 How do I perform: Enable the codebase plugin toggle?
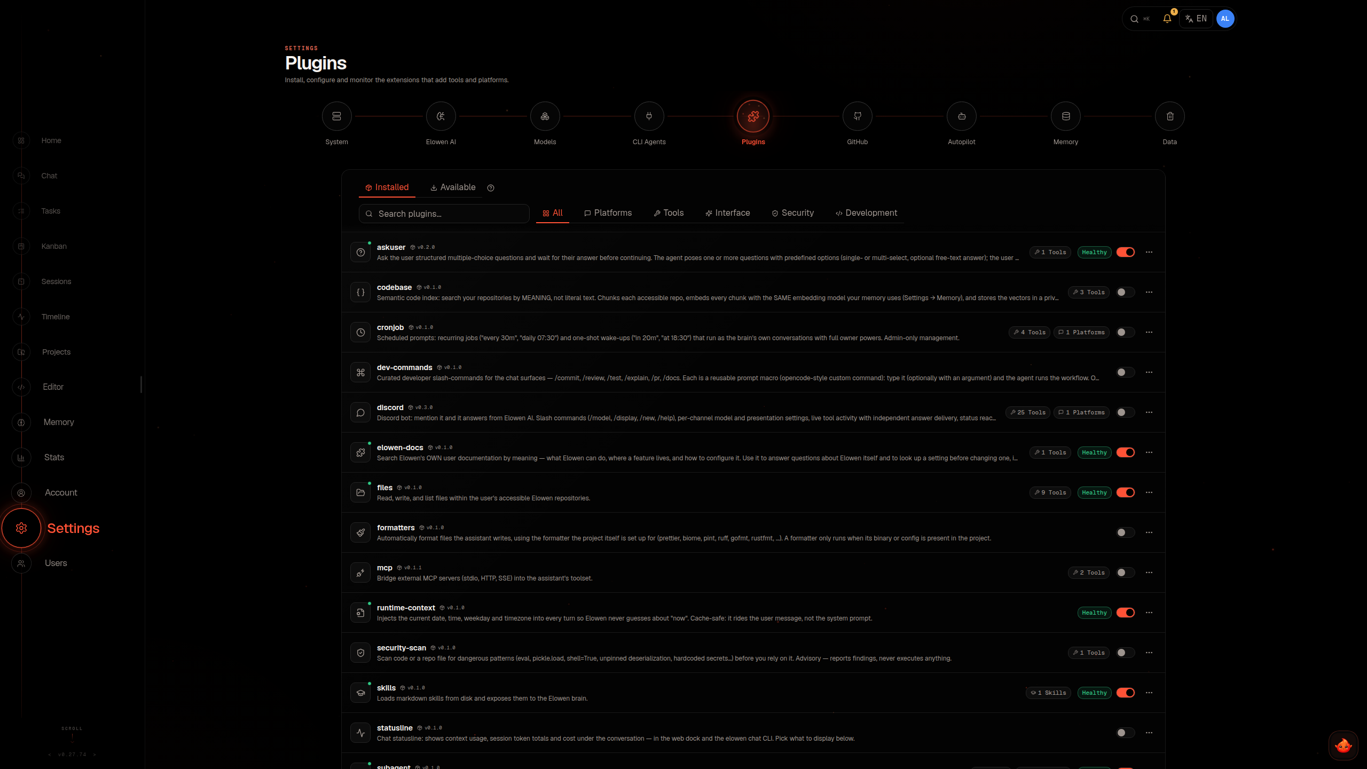click(x=1126, y=292)
